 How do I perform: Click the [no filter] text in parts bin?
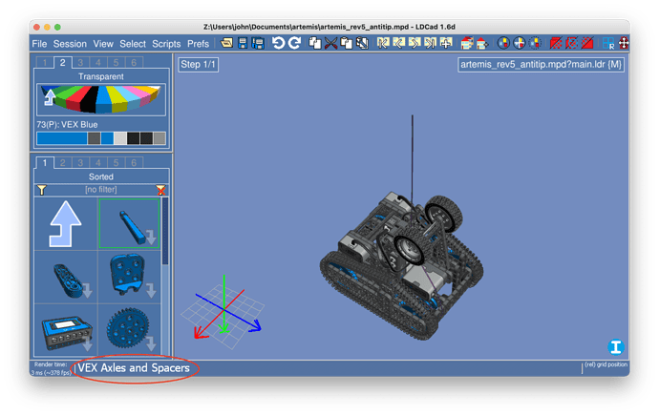[101, 190]
